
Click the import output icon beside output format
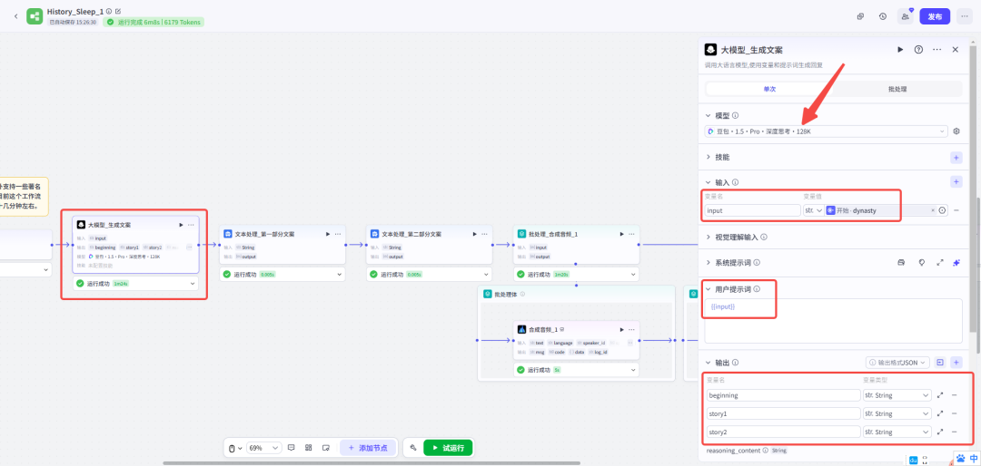940,363
